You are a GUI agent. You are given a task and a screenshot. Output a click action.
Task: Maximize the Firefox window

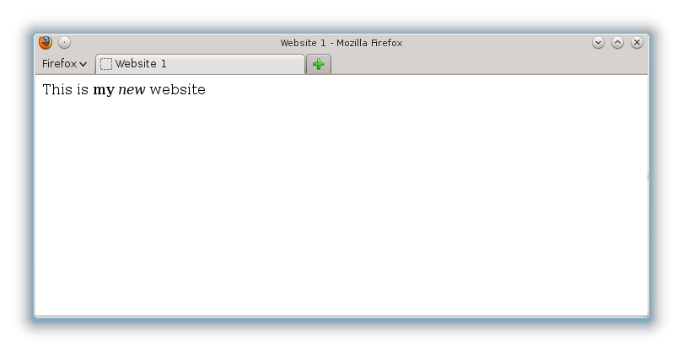617,43
